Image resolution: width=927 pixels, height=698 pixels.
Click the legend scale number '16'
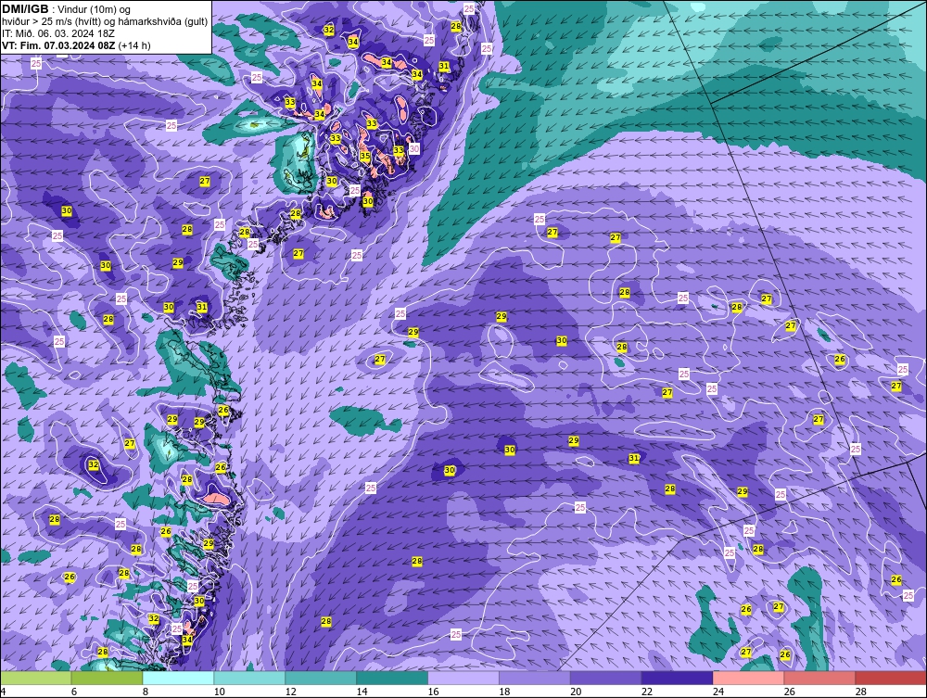[433, 692]
